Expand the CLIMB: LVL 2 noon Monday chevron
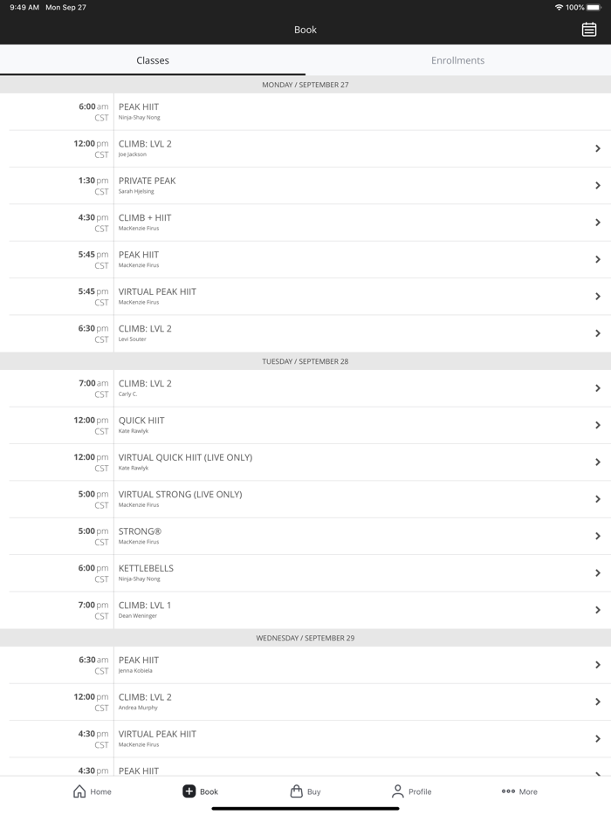Image resolution: width=611 pixels, height=815 pixels. point(598,148)
